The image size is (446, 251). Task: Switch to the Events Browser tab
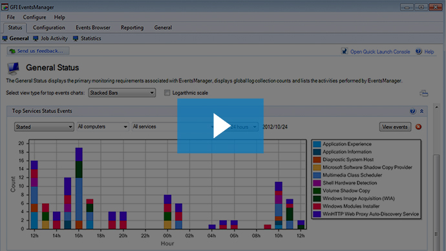click(93, 28)
